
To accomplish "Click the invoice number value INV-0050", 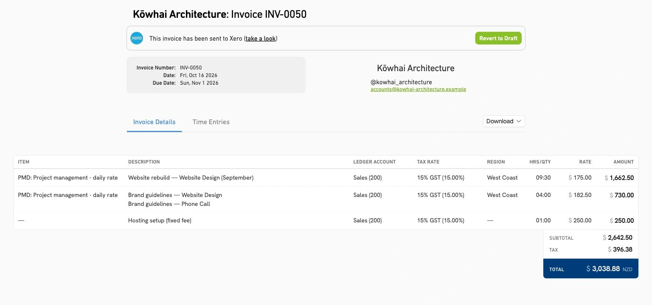I will click(191, 68).
